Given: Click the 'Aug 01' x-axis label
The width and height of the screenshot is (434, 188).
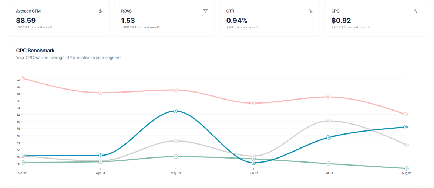Looking at the screenshot, I should [406, 173].
